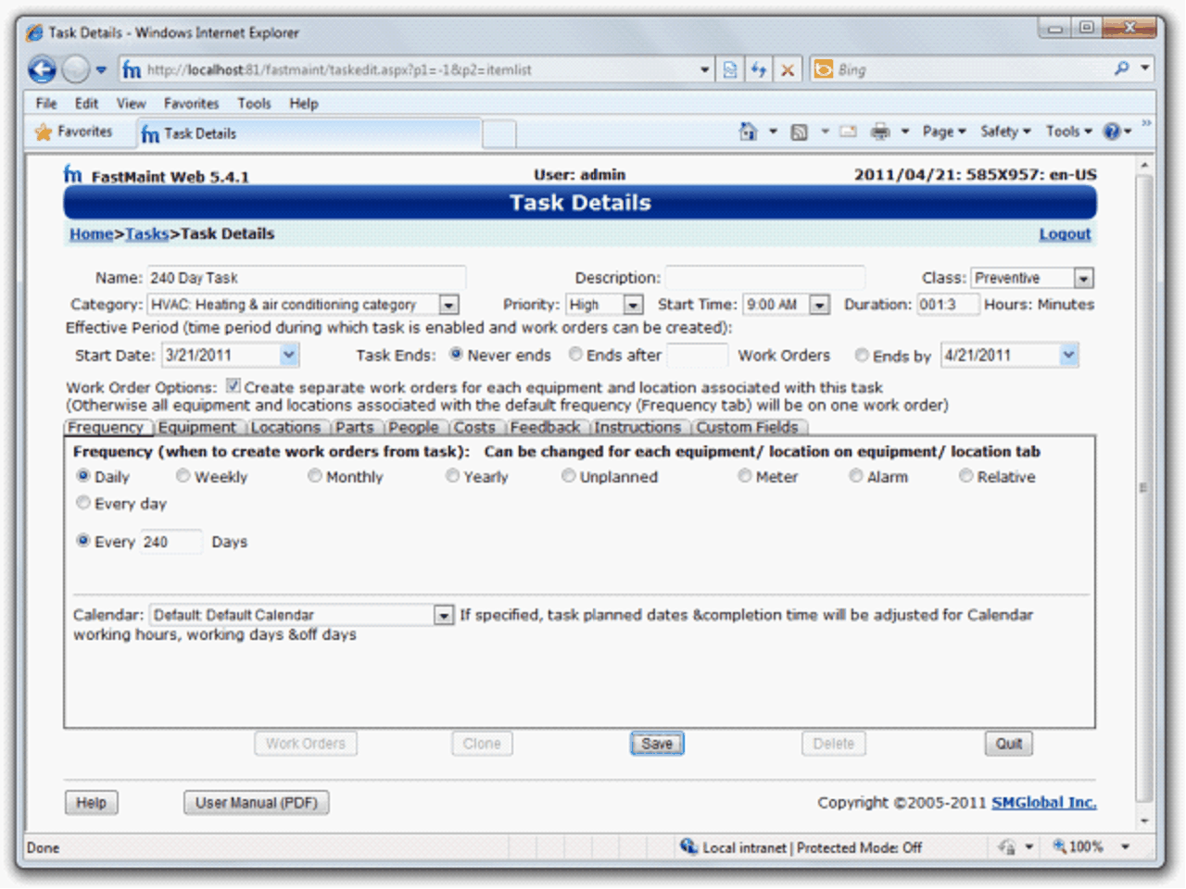Select the Alarm frequency option
This screenshot has width=1186, height=889.
click(856, 475)
